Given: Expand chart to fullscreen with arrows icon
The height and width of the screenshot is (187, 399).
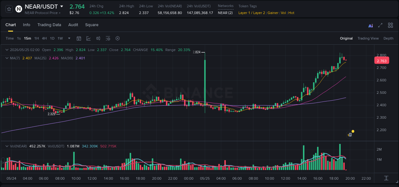Looking at the screenshot, I should pyautogui.click(x=380, y=25).
